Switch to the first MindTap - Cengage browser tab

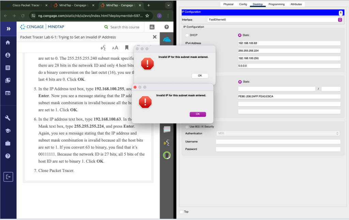click(73, 5)
